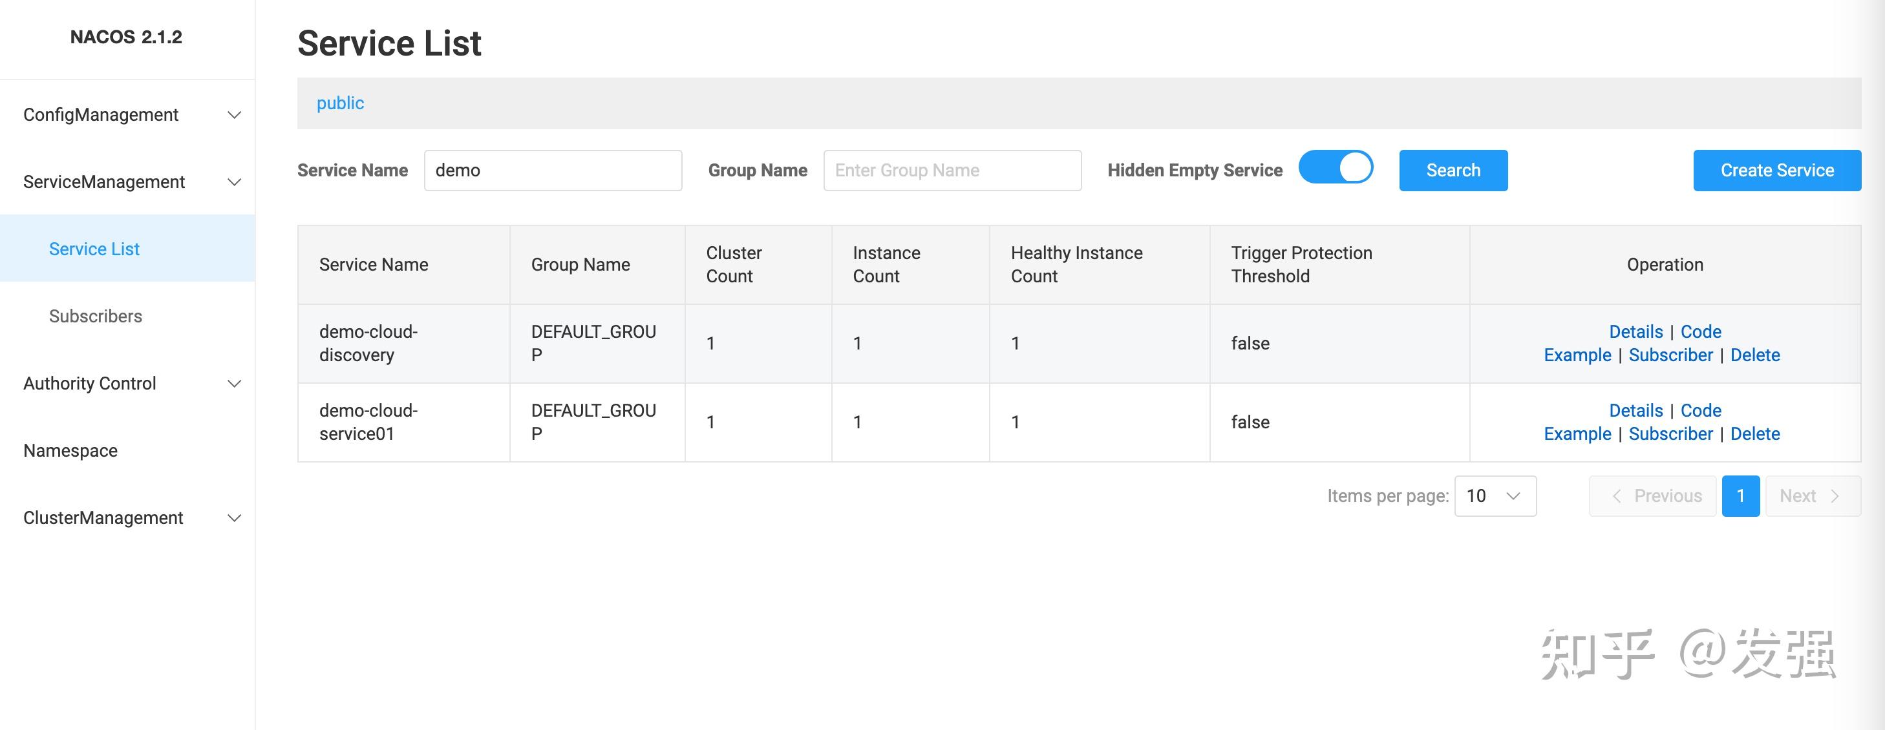Delete the demo-cloud-service01 service
1885x730 pixels.
pos(1755,433)
